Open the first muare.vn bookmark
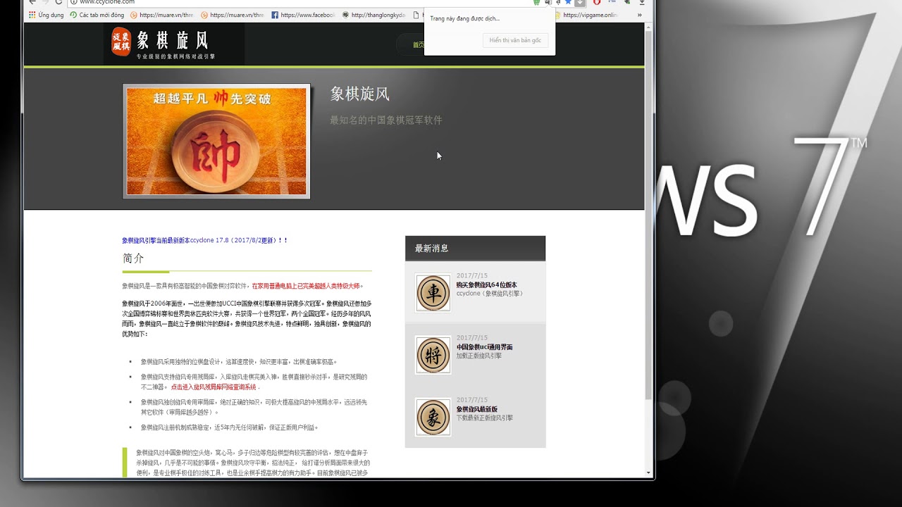This screenshot has width=902, height=507. click(161, 15)
